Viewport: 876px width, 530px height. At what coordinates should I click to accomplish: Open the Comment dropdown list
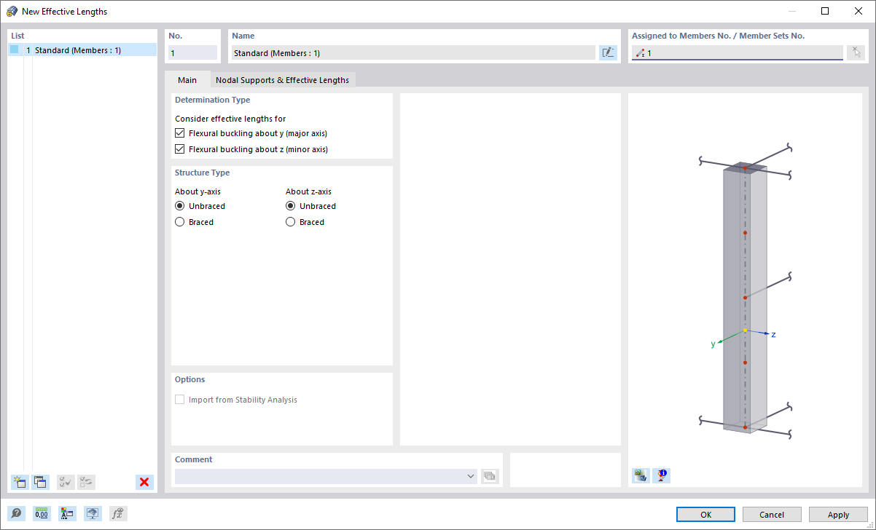tap(470, 476)
